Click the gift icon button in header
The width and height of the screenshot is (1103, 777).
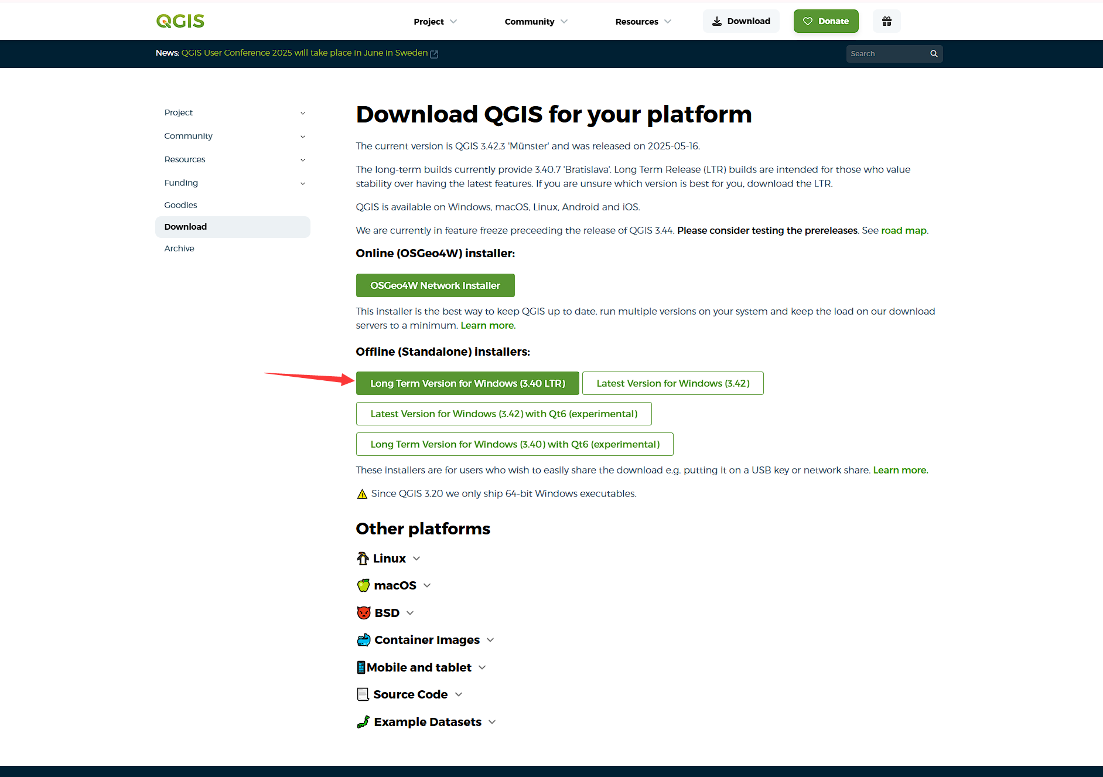(x=886, y=21)
